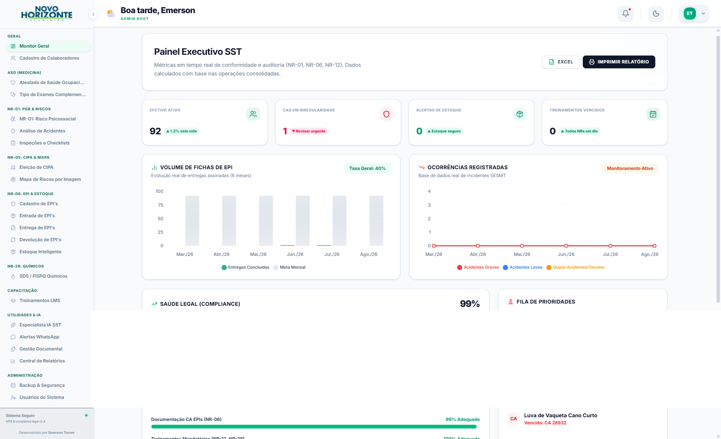Click the Sistema Seguro green status dot

(x=86, y=415)
